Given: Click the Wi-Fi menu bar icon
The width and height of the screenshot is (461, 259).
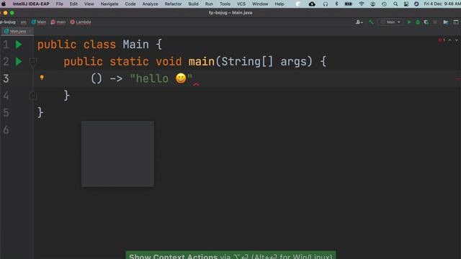Looking at the screenshot, I should tap(362, 4).
